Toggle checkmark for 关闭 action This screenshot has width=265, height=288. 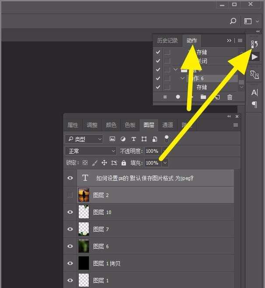click(x=158, y=61)
